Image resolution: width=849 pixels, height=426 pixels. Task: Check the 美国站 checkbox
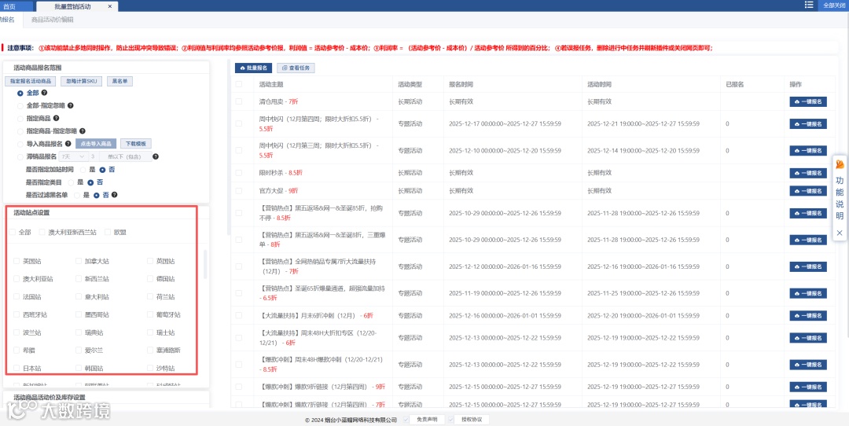click(x=17, y=262)
